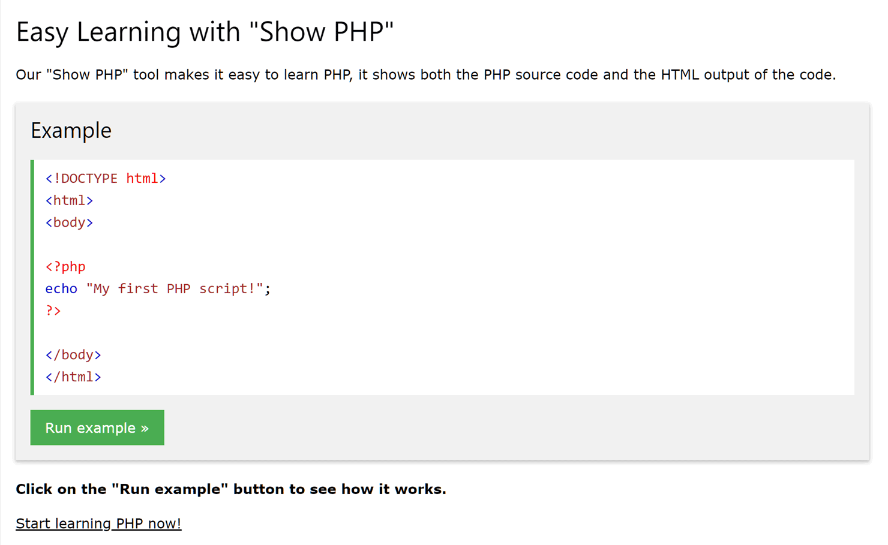Screen dimensions: 888x545
Task: Click the green left border of code block
Action: [32, 278]
